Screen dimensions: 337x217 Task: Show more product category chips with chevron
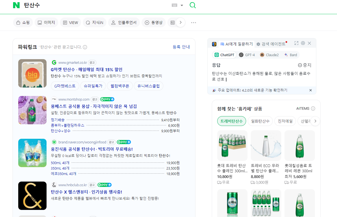pyautogui.click(x=315, y=121)
